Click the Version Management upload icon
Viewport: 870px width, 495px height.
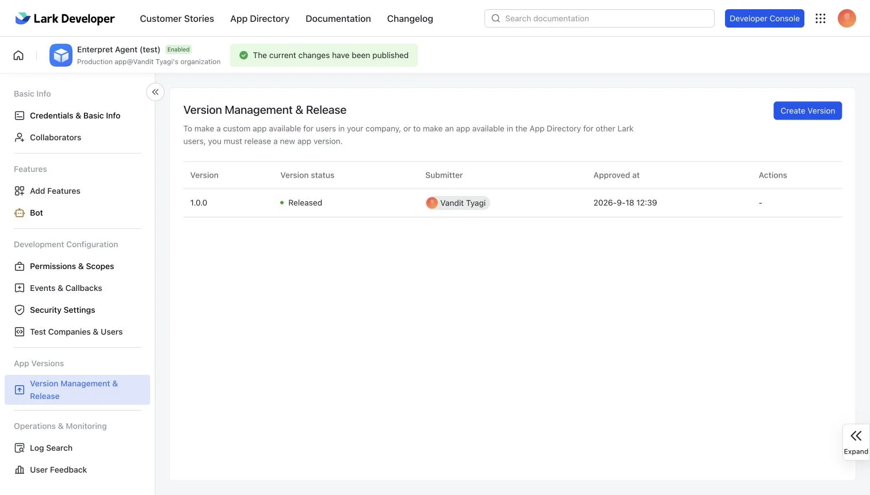20,390
